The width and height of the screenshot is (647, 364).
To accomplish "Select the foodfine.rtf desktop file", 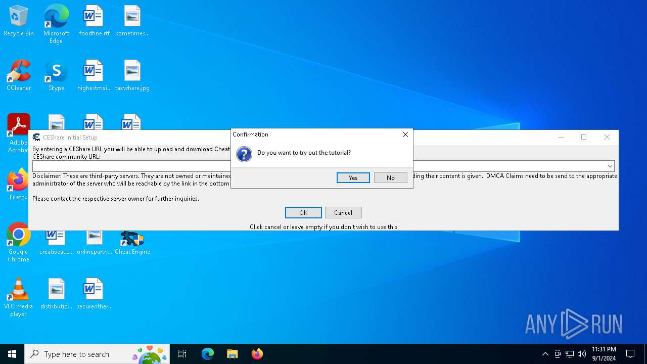I will 94,21.
